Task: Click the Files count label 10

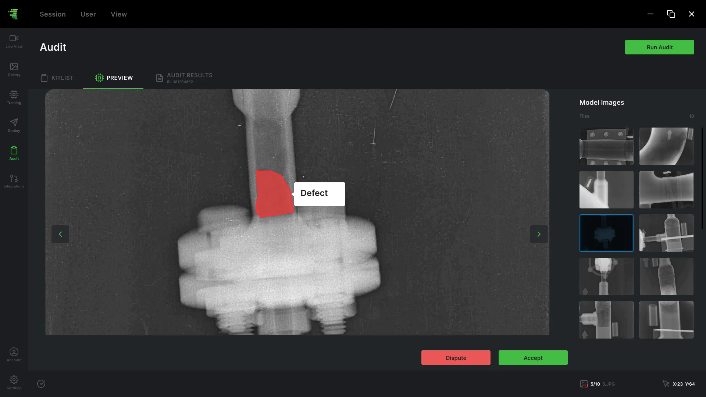Action: click(691, 116)
